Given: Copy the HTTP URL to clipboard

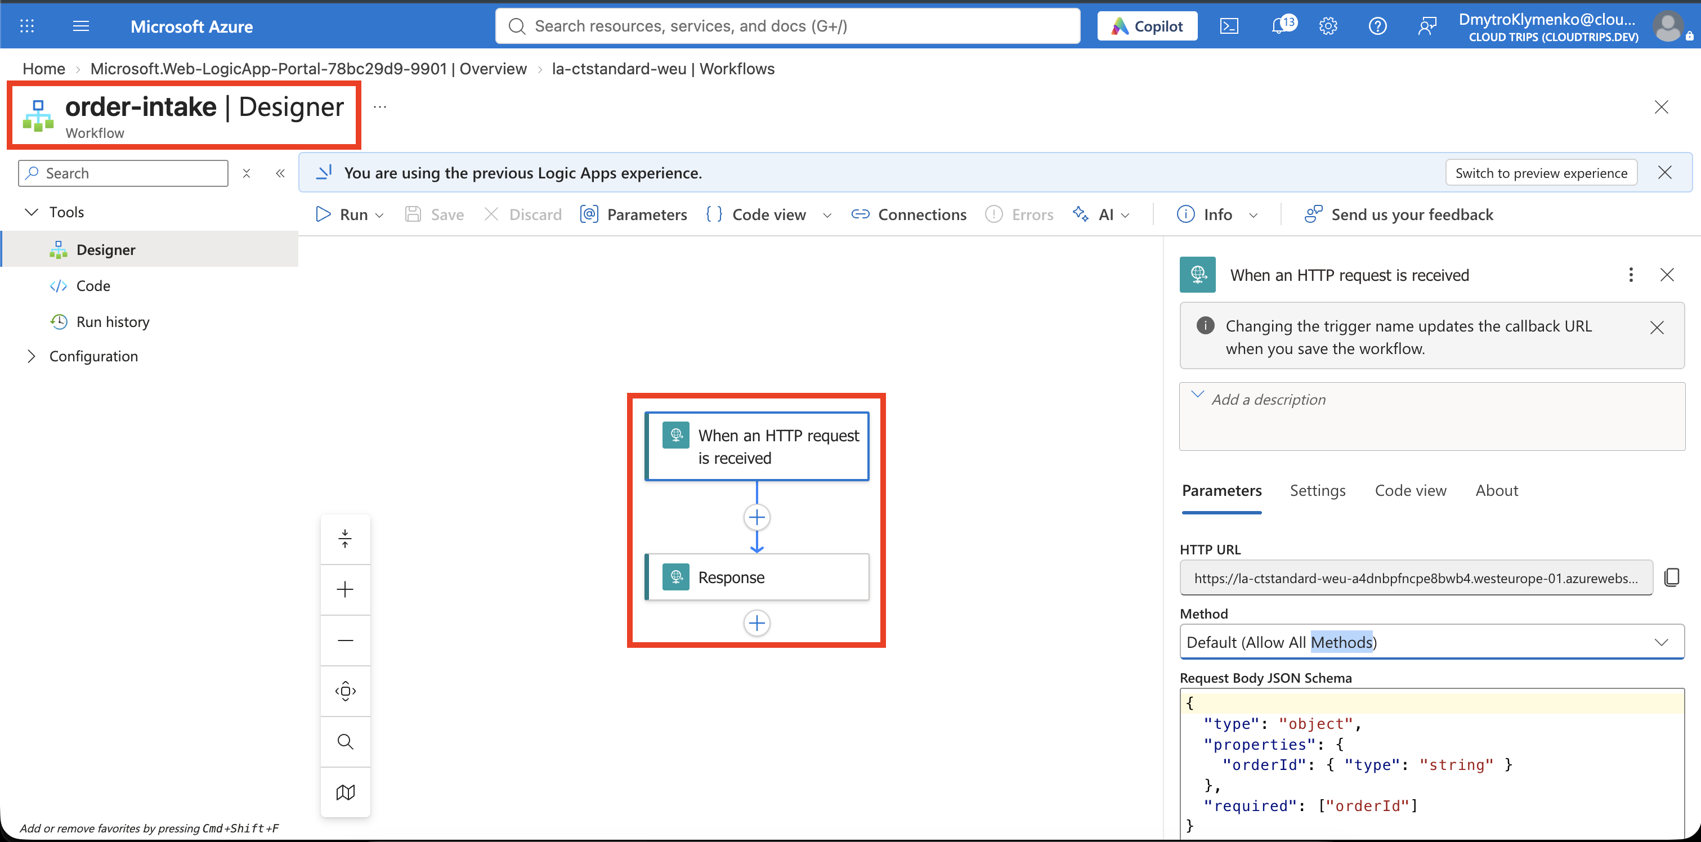Looking at the screenshot, I should click(x=1671, y=577).
